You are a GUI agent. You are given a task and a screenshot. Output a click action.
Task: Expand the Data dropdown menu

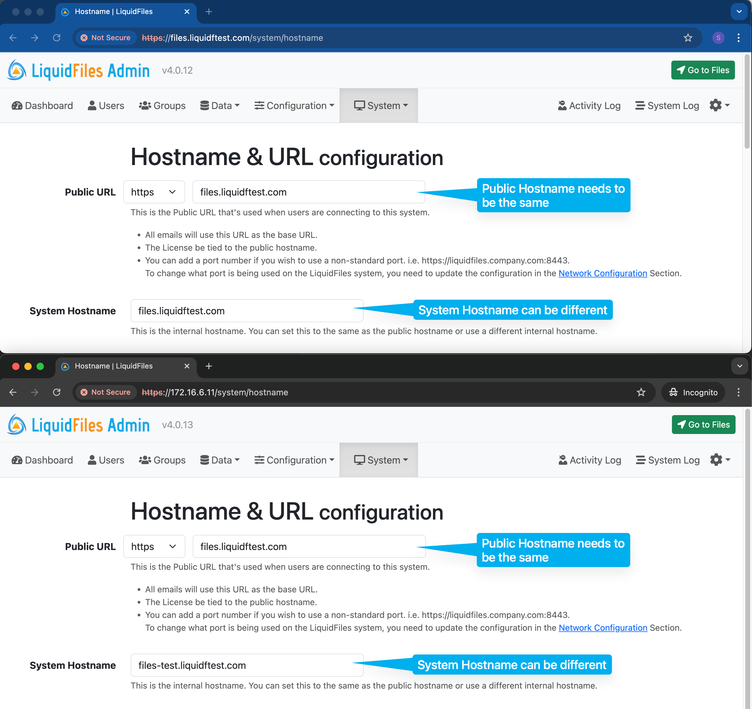[x=220, y=106]
